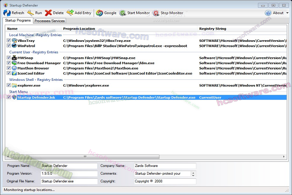Click the scrollbar right arrow
292x195 pixels.
pyautogui.click(x=284, y=156)
